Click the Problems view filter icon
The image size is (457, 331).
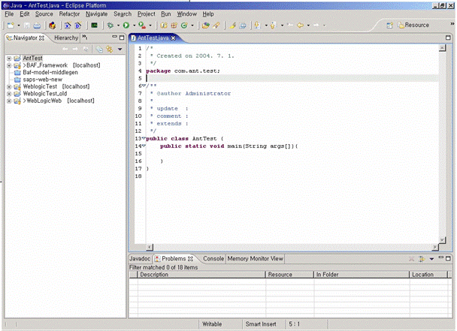pos(421,259)
